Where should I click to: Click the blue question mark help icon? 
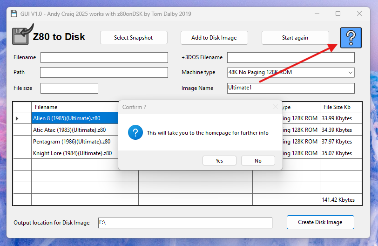point(351,38)
